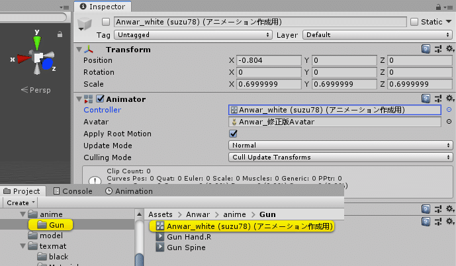Click the GameObject name field
The height and width of the screenshot is (266, 456).
(x=260, y=22)
